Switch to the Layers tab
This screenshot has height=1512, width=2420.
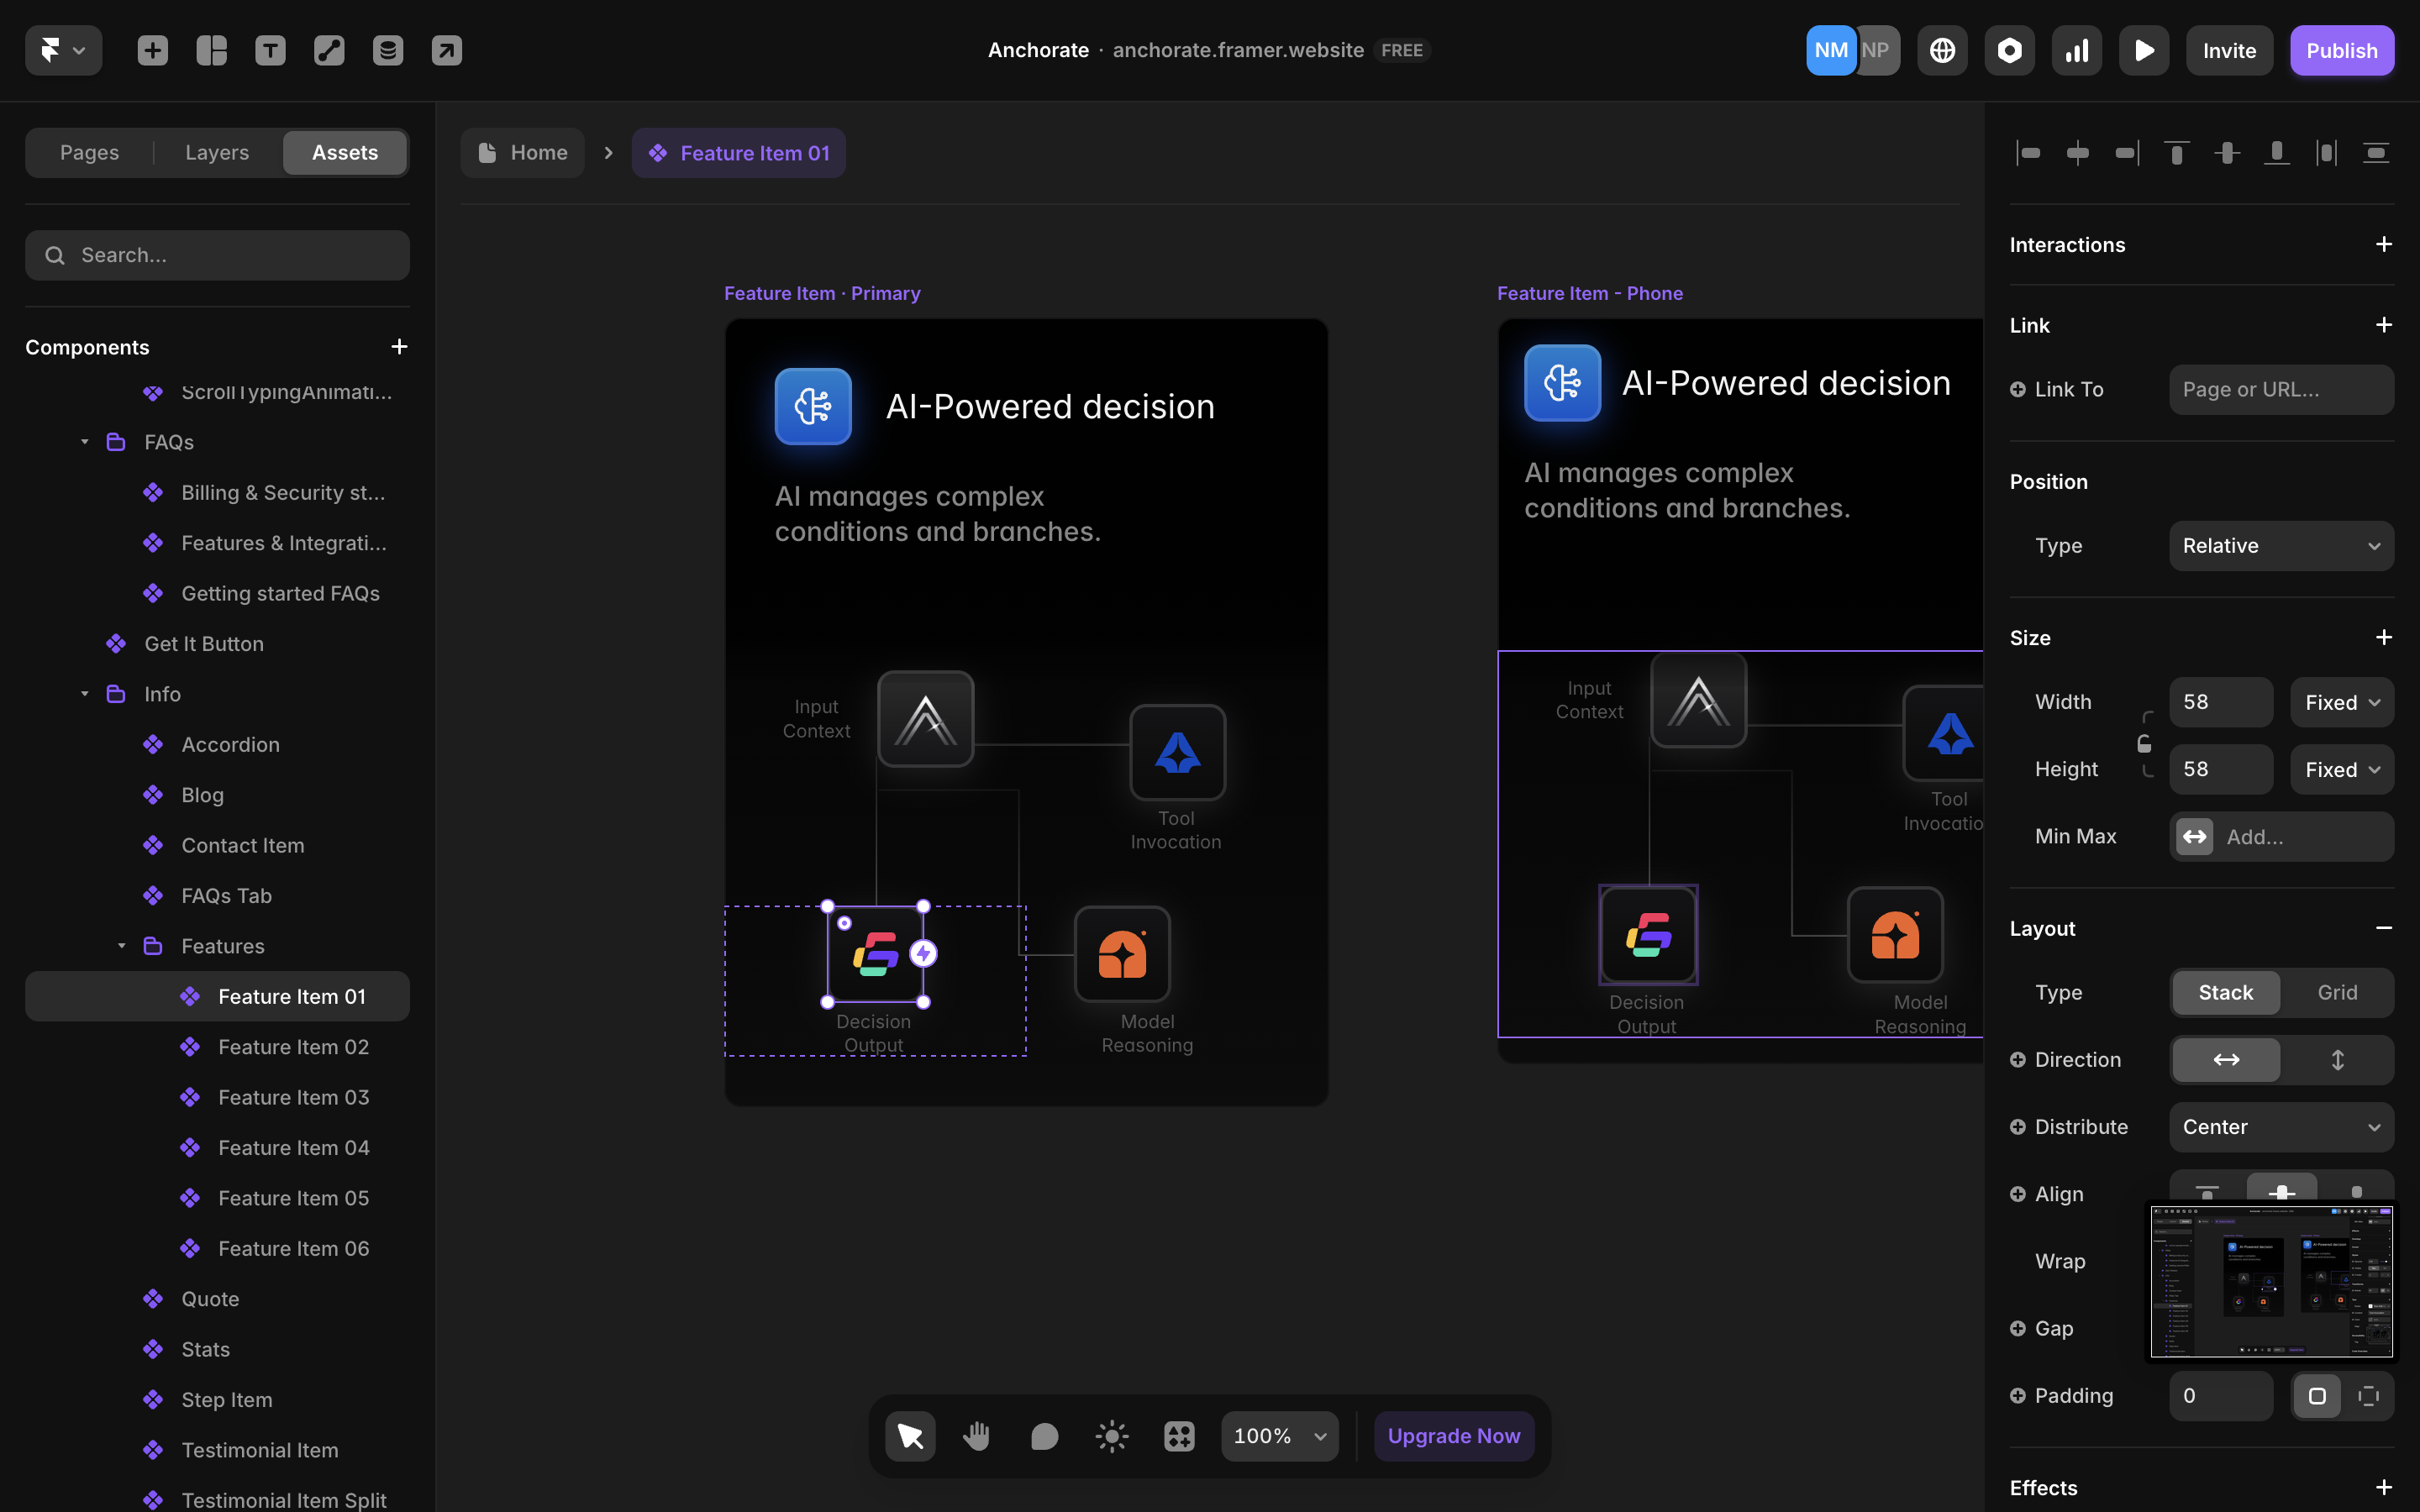(217, 152)
